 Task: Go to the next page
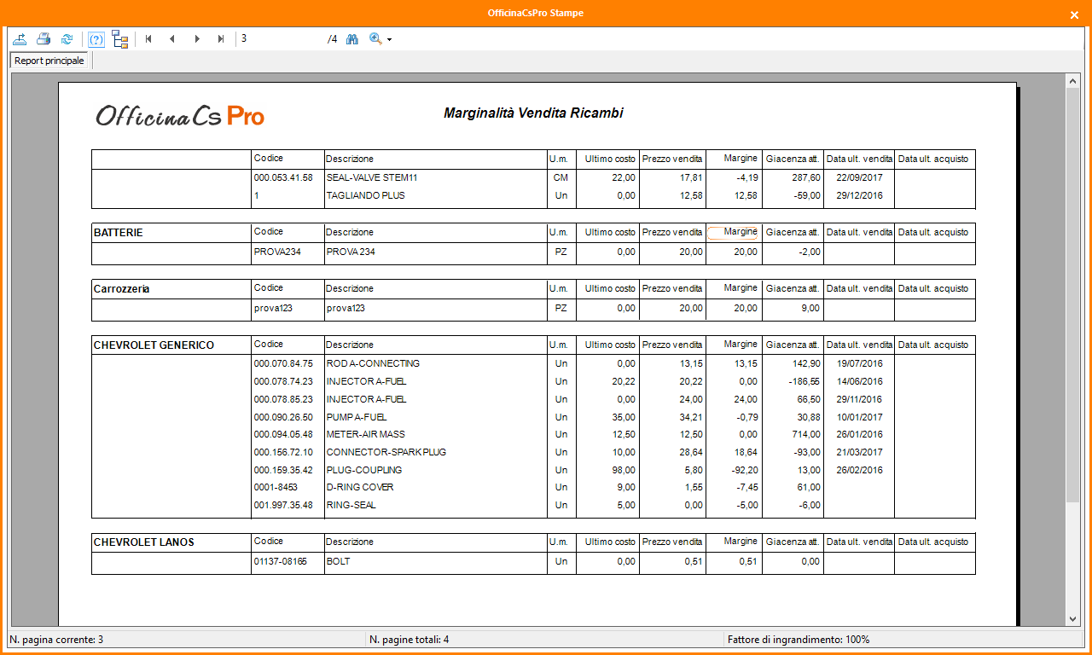(197, 39)
